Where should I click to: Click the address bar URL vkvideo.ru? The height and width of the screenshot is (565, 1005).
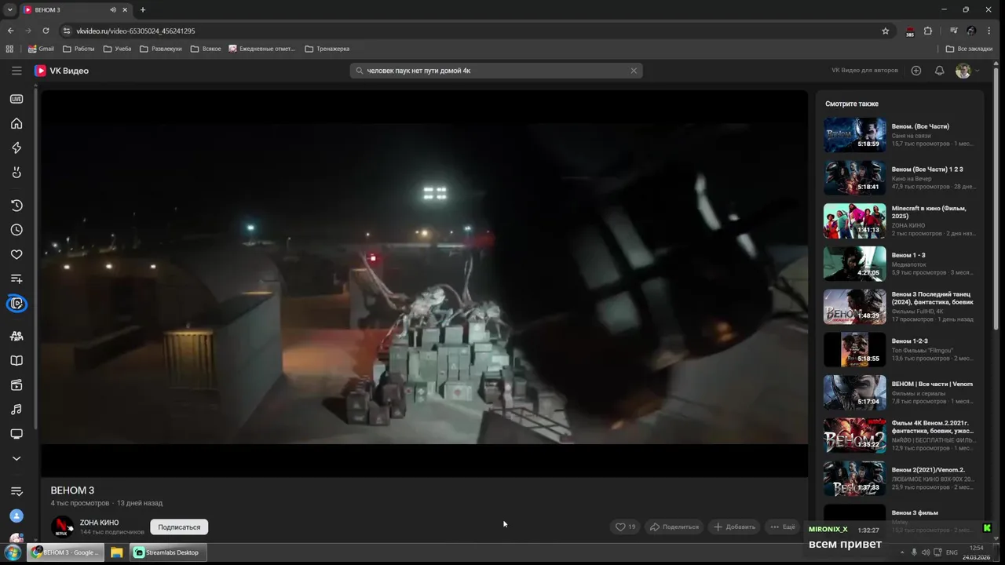click(136, 31)
